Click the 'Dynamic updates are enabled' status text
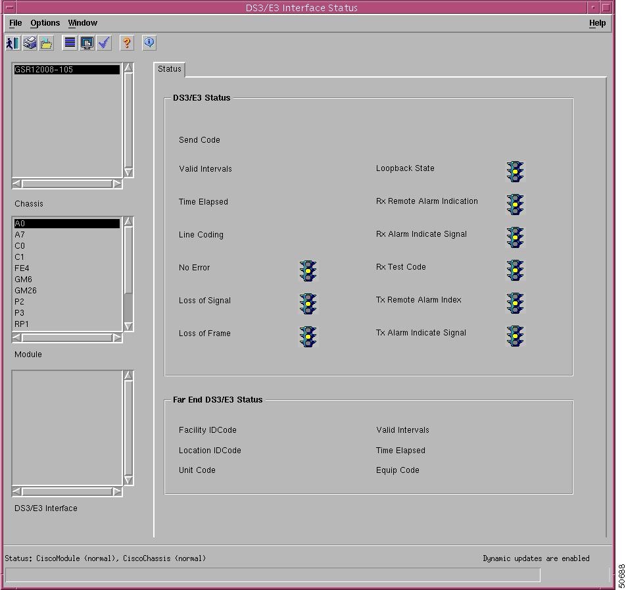Screen dimensions: 626x590 point(536,558)
